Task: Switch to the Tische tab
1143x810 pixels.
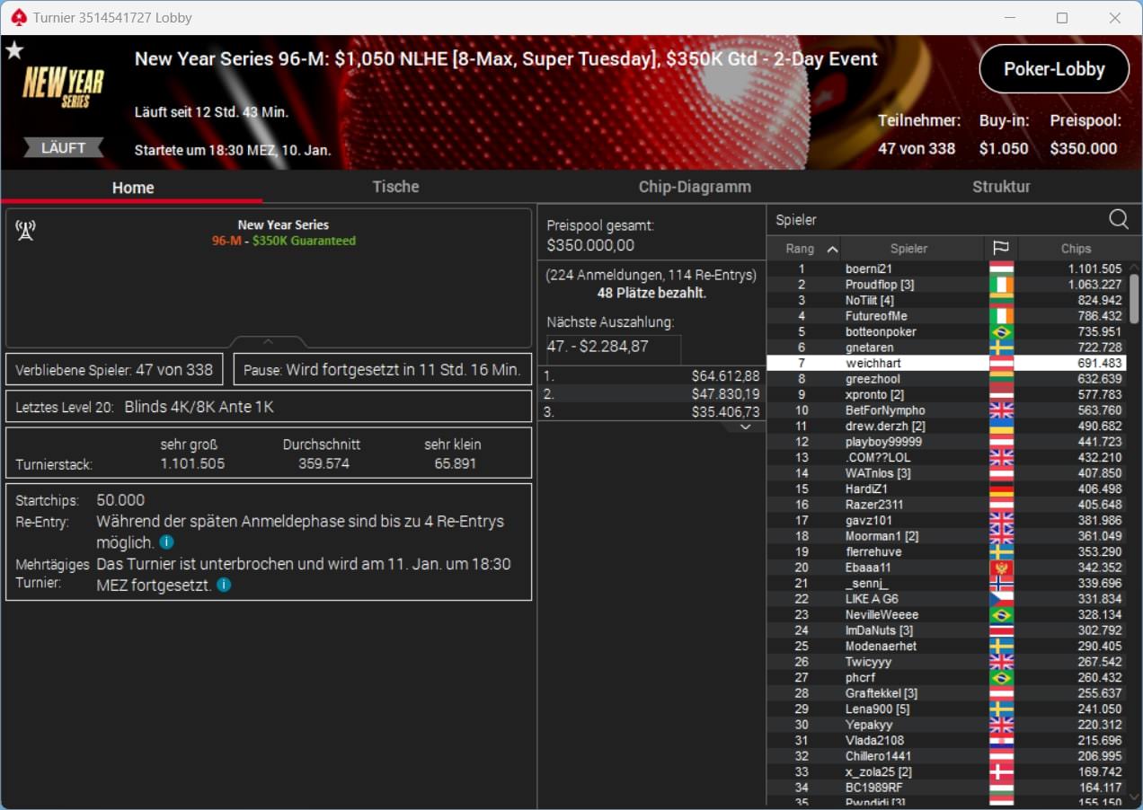Action: (x=395, y=187)
